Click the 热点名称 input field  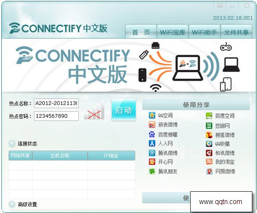click(x=56, y=103)
